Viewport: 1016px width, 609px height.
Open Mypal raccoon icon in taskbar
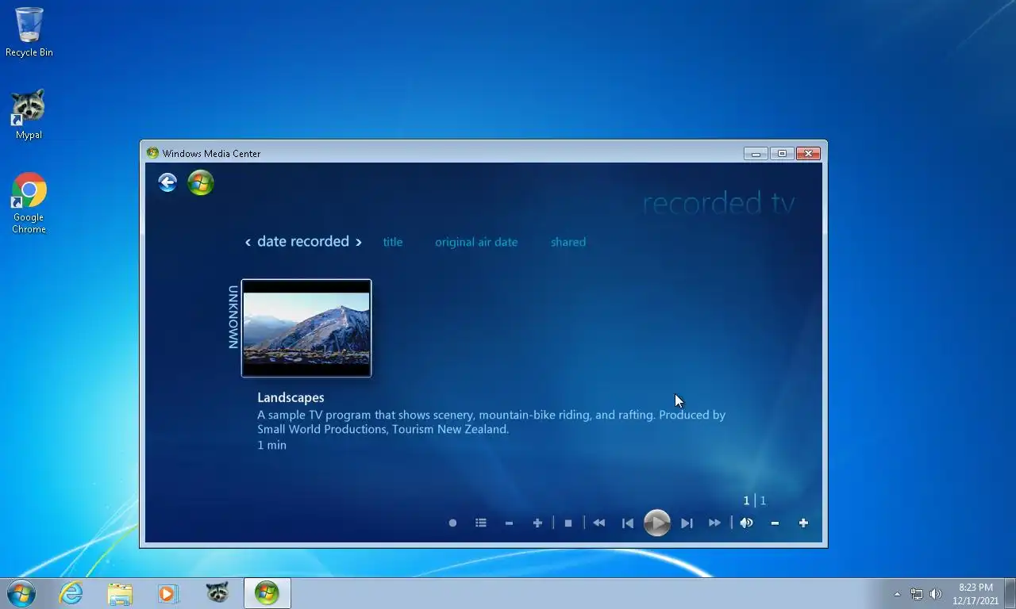coord(217,593)
